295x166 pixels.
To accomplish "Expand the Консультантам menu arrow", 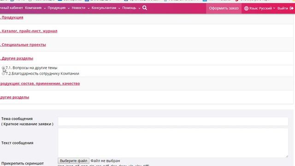I will 119,8.
